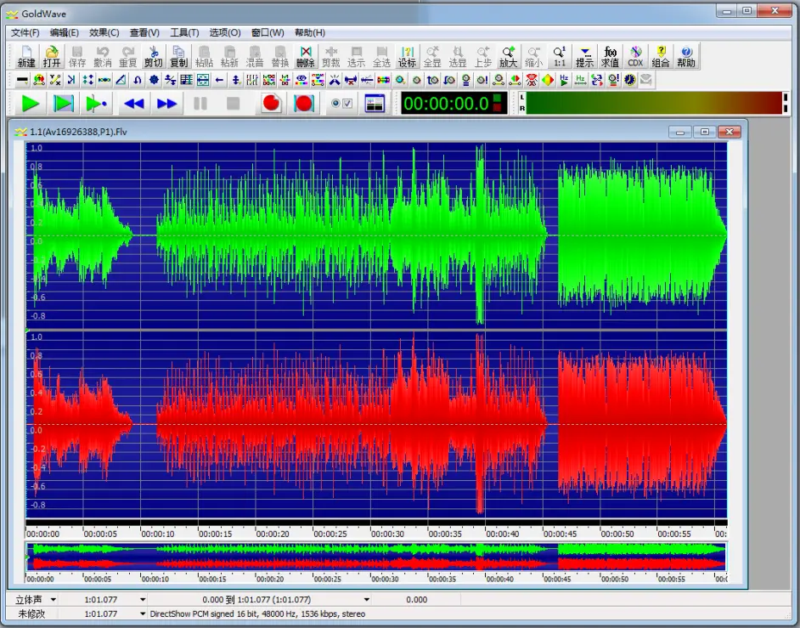Click the 放大 (Zoom in) magnifier icon
800x628 pixels.
[508, 56]
